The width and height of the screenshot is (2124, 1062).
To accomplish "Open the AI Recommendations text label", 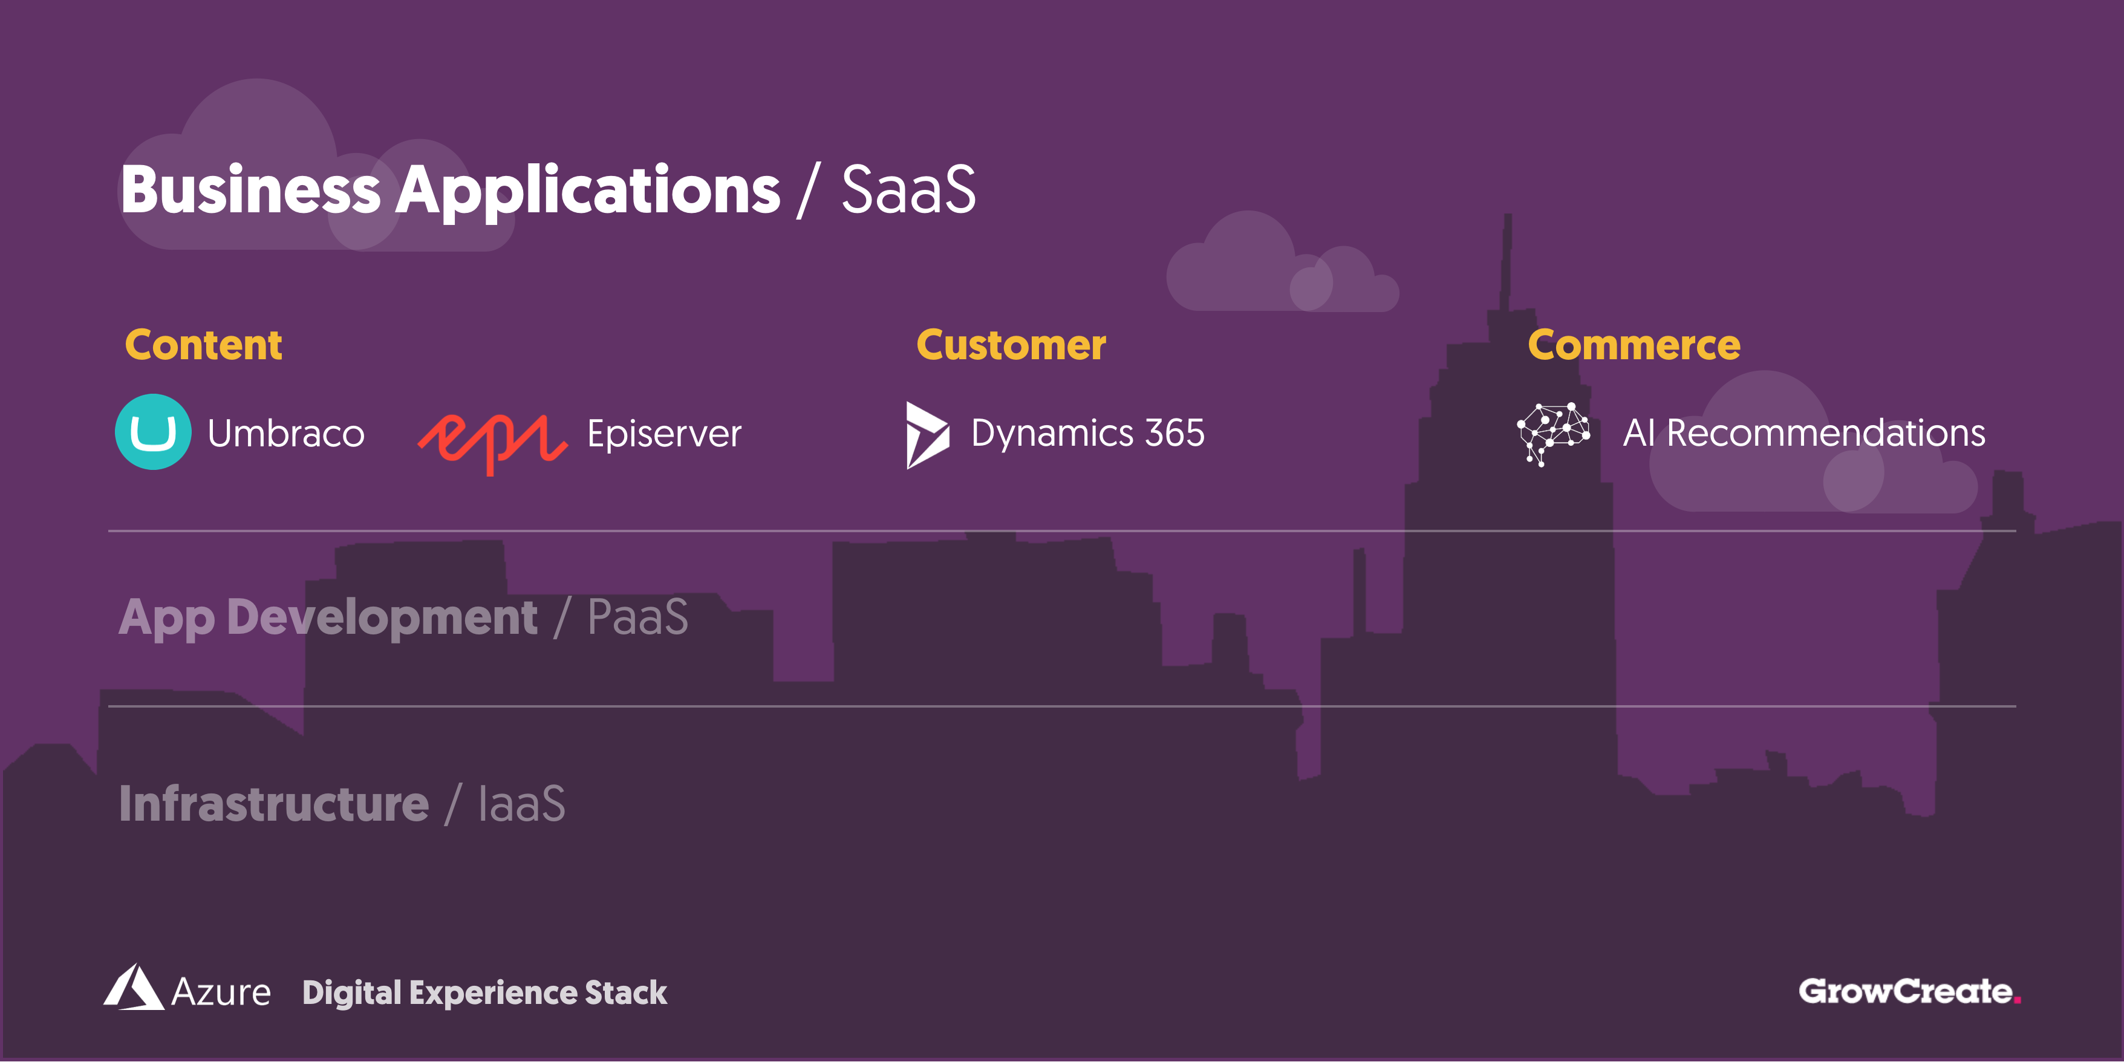I will 1803,433.
